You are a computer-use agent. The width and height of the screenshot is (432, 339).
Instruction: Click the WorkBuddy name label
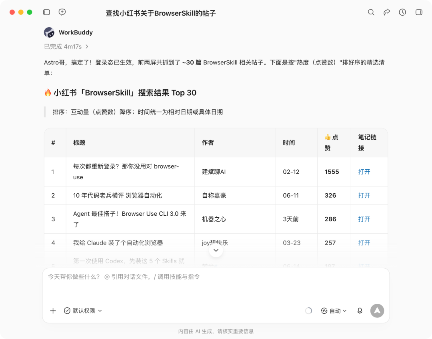tap(76, 32)
